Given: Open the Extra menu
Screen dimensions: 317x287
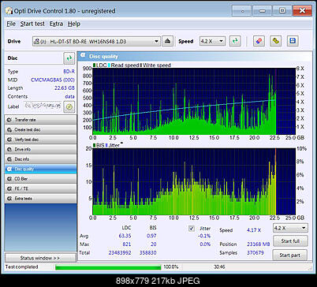Looking at the screenshot, I should pyautogui.click(x=56, y=24).
